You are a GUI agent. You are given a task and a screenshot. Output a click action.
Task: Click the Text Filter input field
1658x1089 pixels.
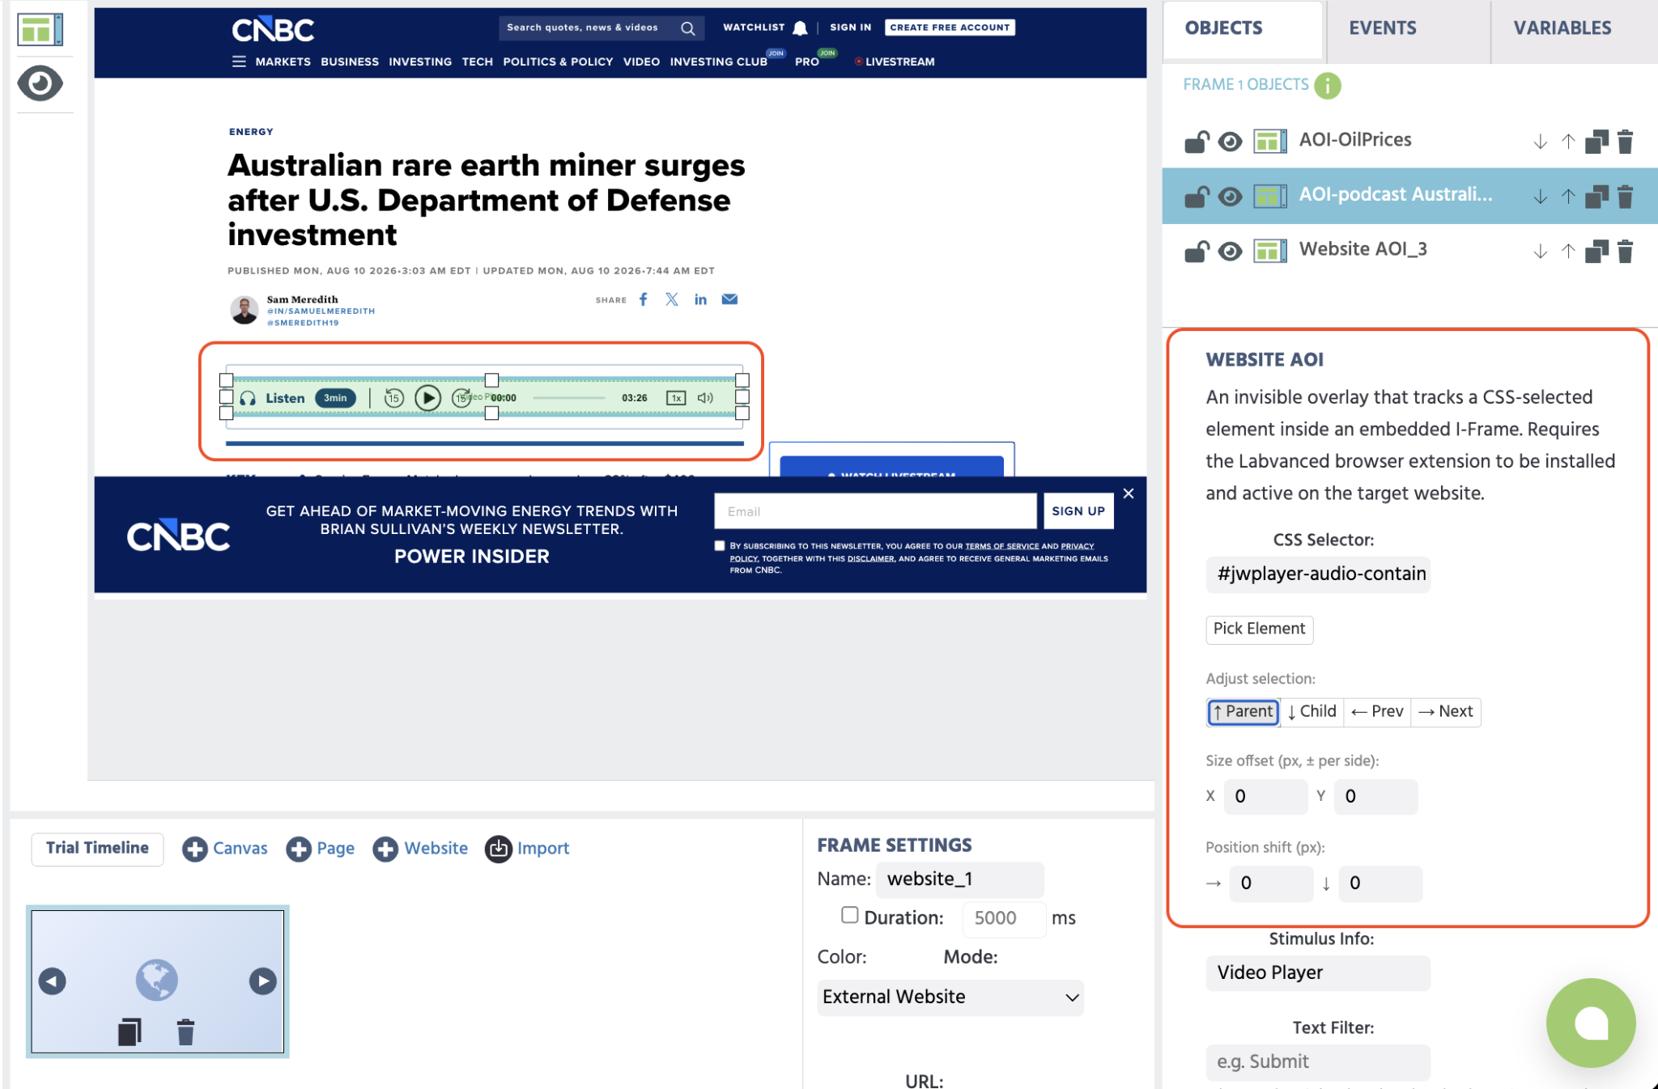(1318, 1062)
